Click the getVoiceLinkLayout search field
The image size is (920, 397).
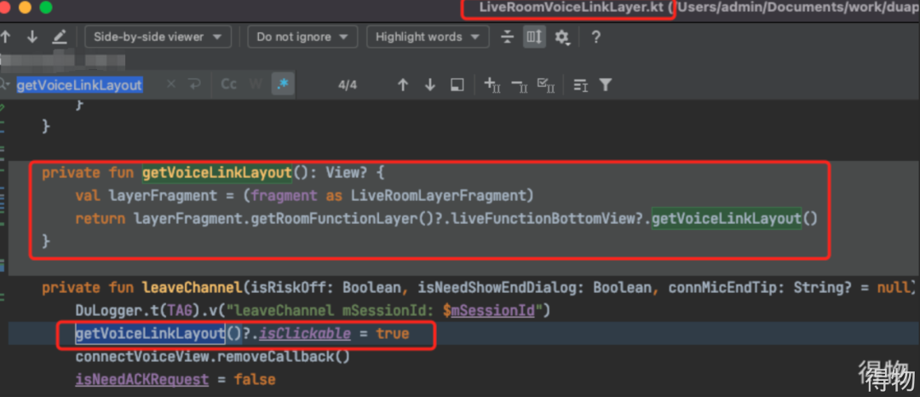[x=79, y=84]
